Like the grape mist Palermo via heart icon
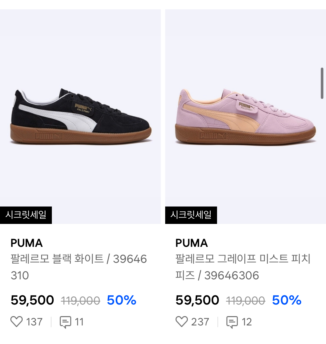This screenshot has width=326, height=344. [x=181, y=322]
